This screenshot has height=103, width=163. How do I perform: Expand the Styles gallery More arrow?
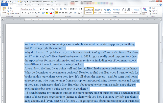141,13
